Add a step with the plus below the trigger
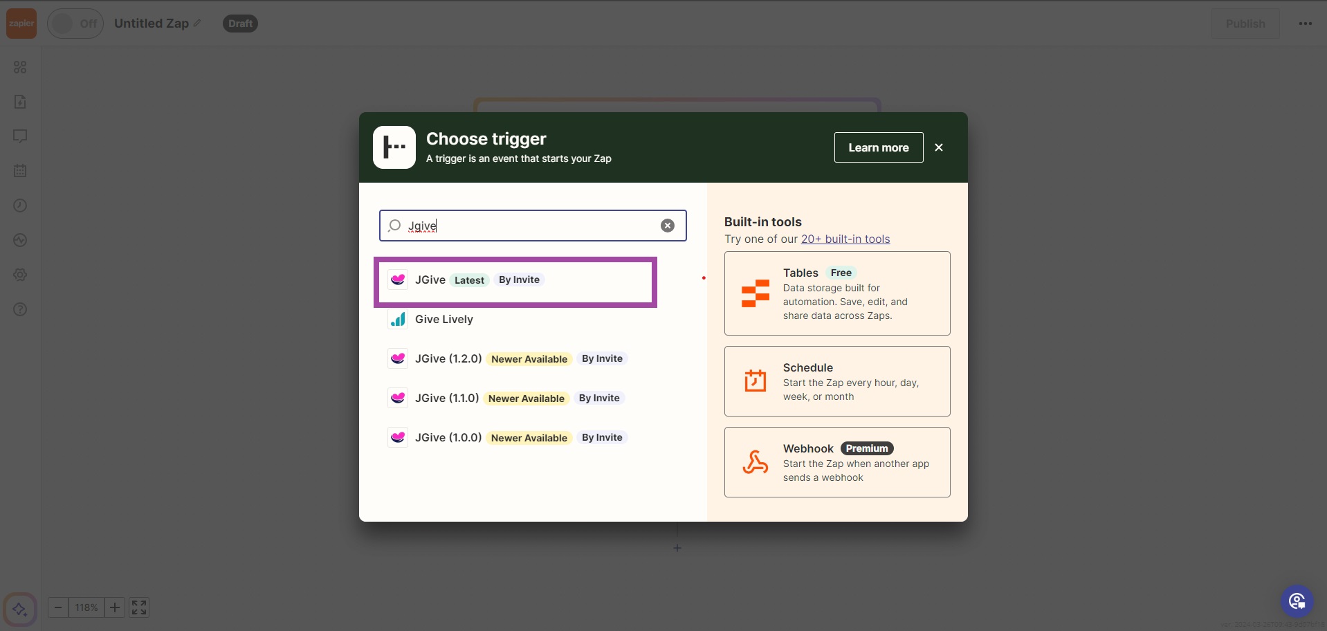Screen dimensions: 1327x631 [677, 548]
